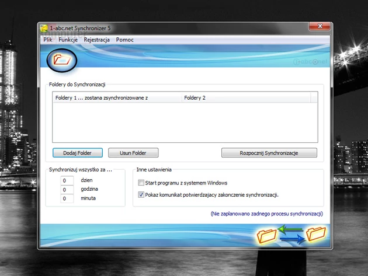368x276 pixels.
Task: Close the Synchronizer window
Action: click(320, 26)
